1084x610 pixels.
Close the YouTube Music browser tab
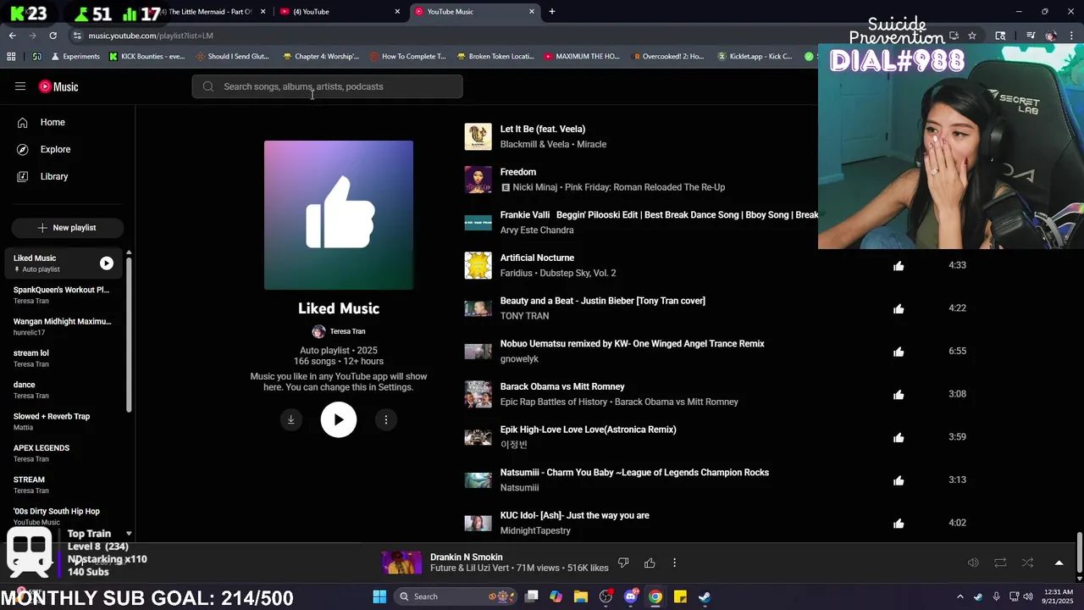tap(532, 12)
